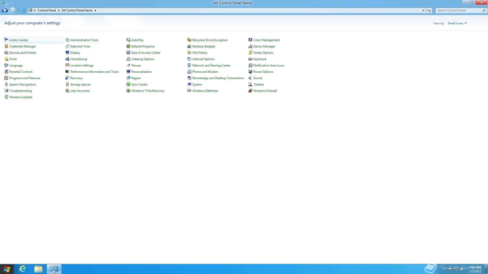The image size is (488, 274).
Task: Click the Administrative Tools gear icon
Action: click(67, 40)
